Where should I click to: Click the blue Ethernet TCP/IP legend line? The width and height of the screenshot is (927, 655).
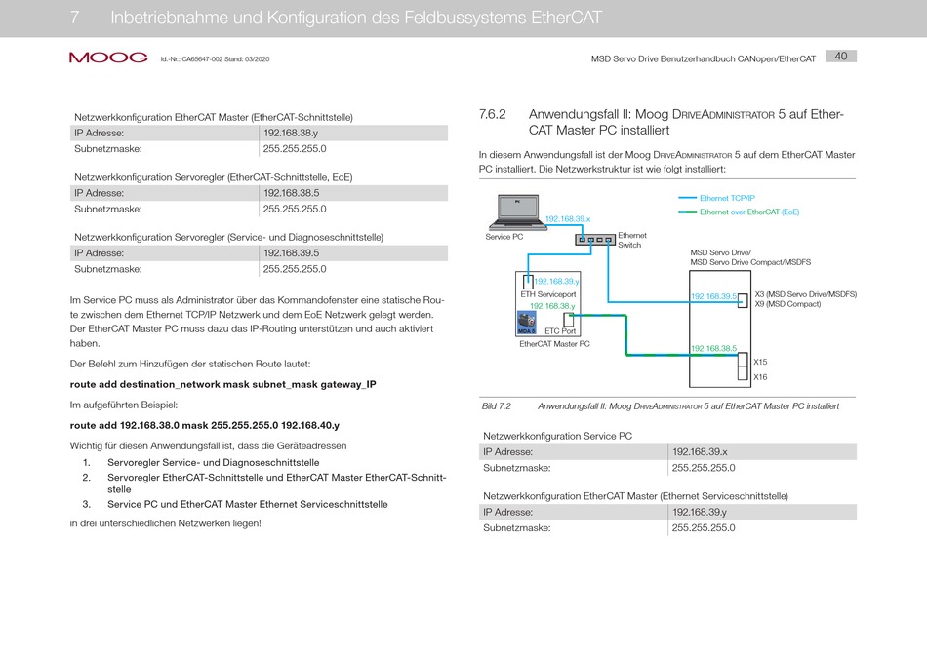[687, 198]
